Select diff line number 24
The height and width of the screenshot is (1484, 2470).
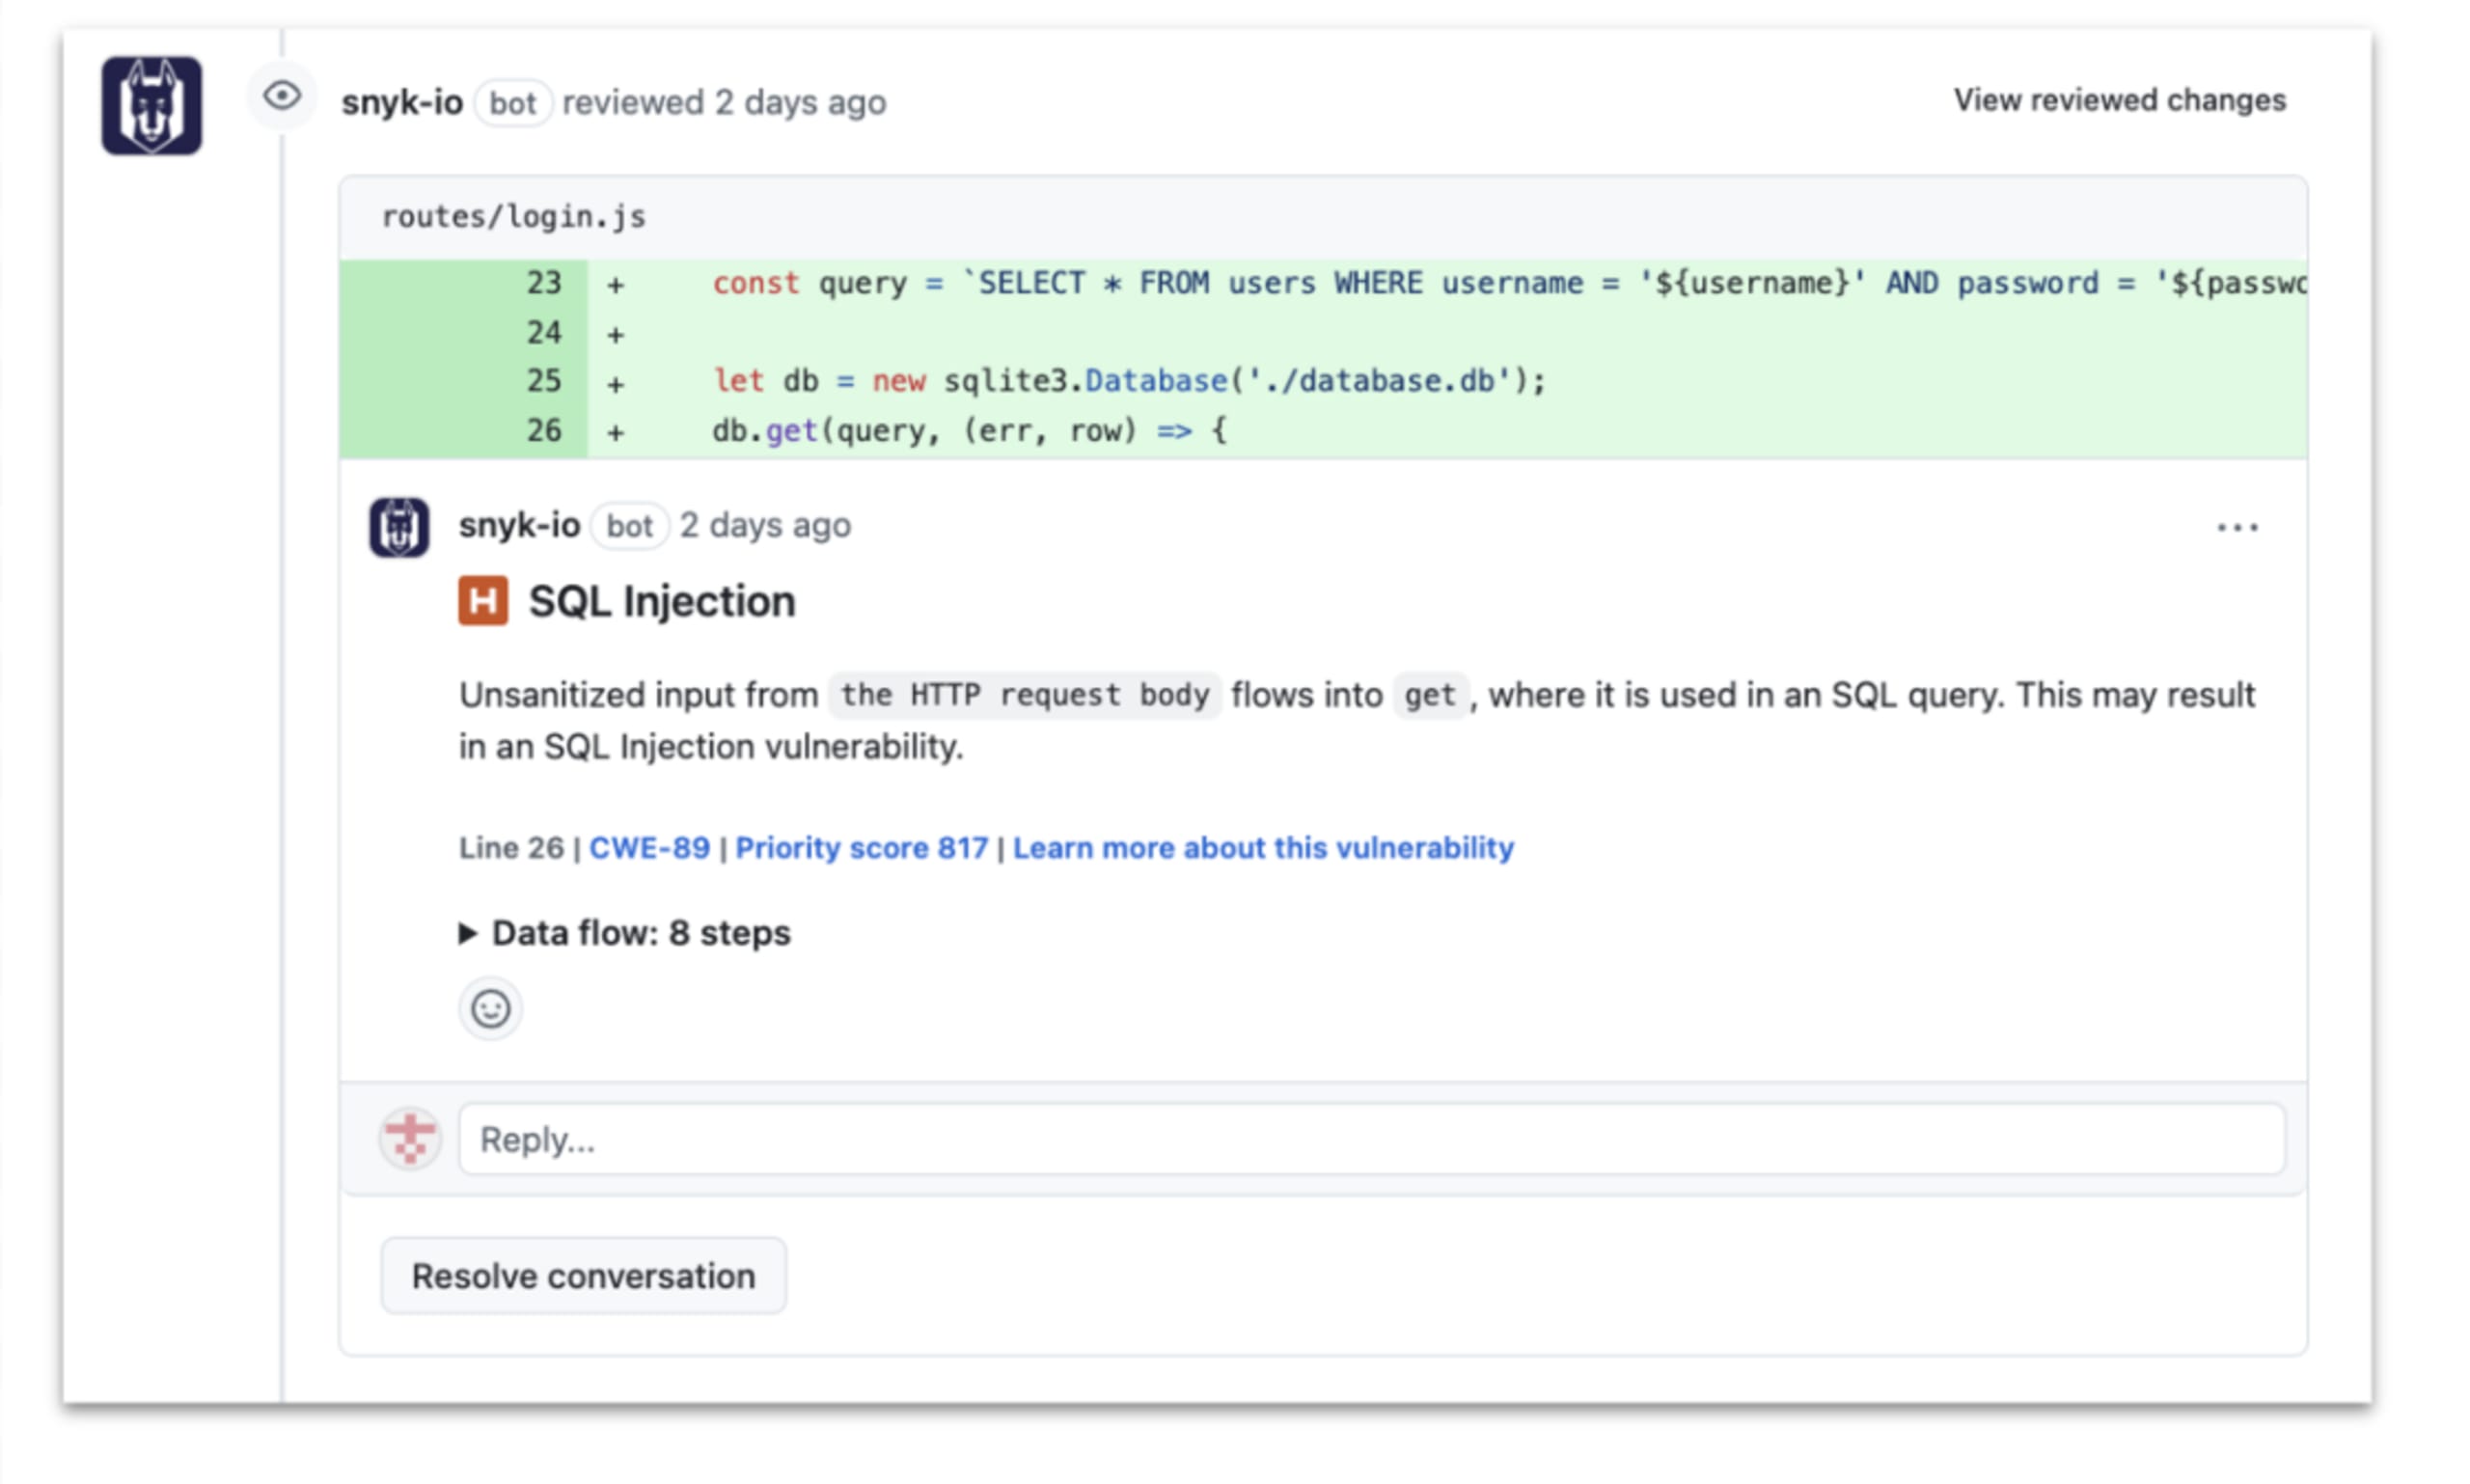(544, 332)
